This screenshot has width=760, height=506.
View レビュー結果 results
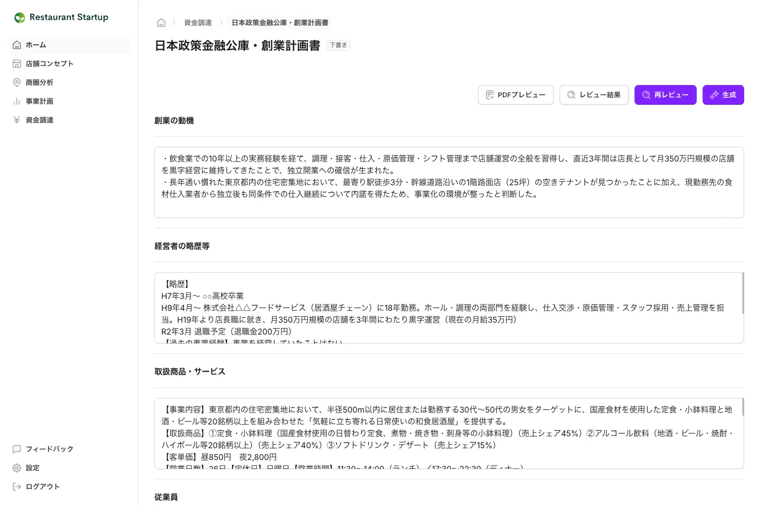click(x=594, y=95)
